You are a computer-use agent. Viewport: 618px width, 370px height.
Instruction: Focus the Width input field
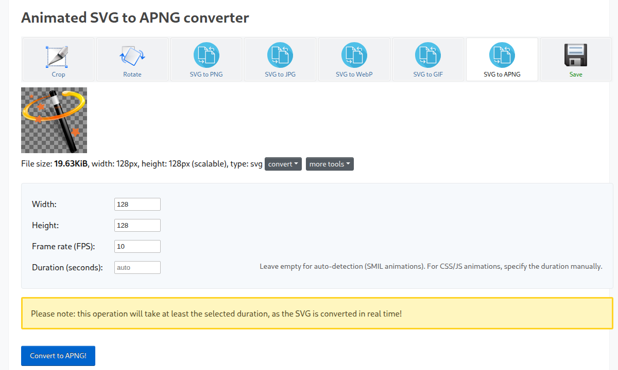tap(138, 204)
